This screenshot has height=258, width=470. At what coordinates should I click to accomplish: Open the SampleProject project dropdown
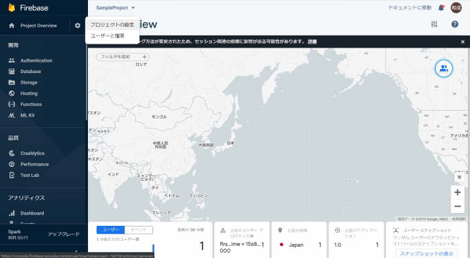pos(115,8)
